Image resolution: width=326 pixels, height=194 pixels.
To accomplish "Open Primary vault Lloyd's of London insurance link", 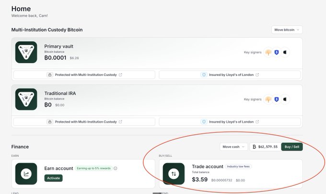I will pos(230,75).
